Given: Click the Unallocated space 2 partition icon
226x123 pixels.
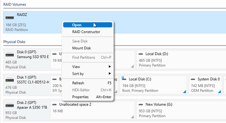Looking at the screenshot, I should click(x=54, y=104).
